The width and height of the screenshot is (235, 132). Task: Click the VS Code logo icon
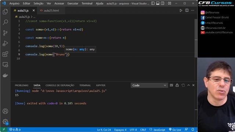click(x=4, y=3)
